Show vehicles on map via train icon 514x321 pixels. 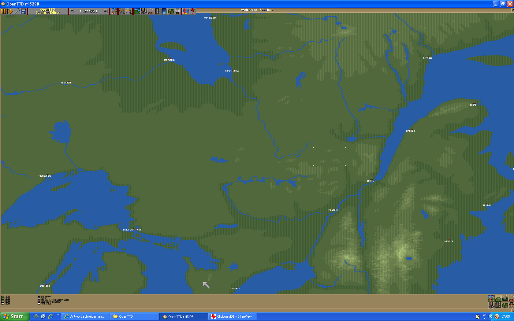[x=505, y=299]
